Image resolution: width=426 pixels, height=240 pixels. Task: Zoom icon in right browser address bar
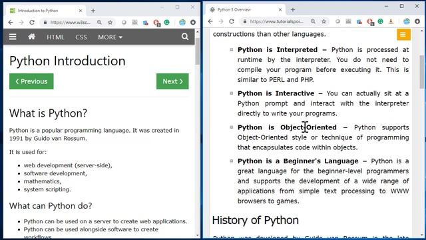click(x=313, y=21)
